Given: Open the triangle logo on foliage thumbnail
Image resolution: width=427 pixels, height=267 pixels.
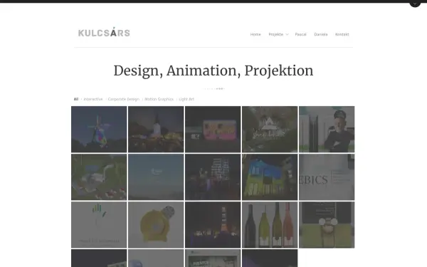Looking at the screenshot, I should tap(270, 130).
